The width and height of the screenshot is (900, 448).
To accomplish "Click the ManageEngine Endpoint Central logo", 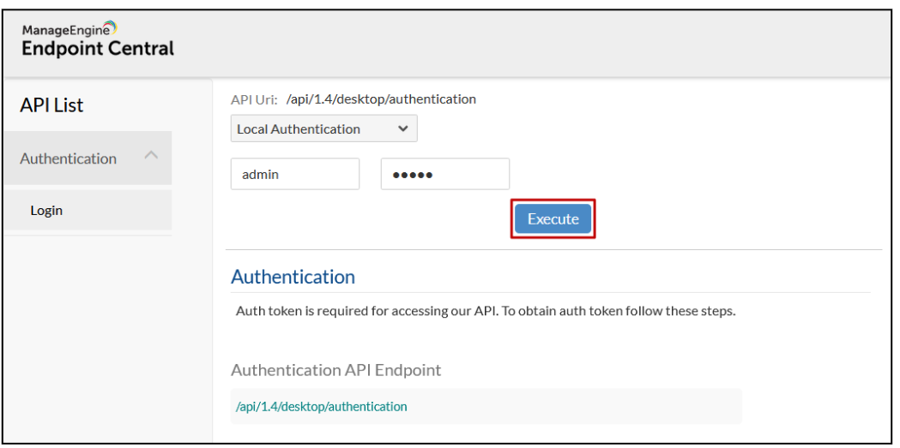I will (x=98, y=39).
